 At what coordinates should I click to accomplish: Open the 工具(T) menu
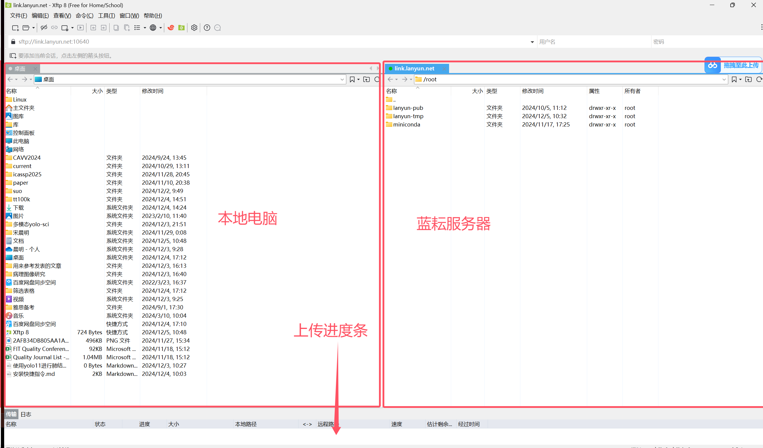coord(106,15)
